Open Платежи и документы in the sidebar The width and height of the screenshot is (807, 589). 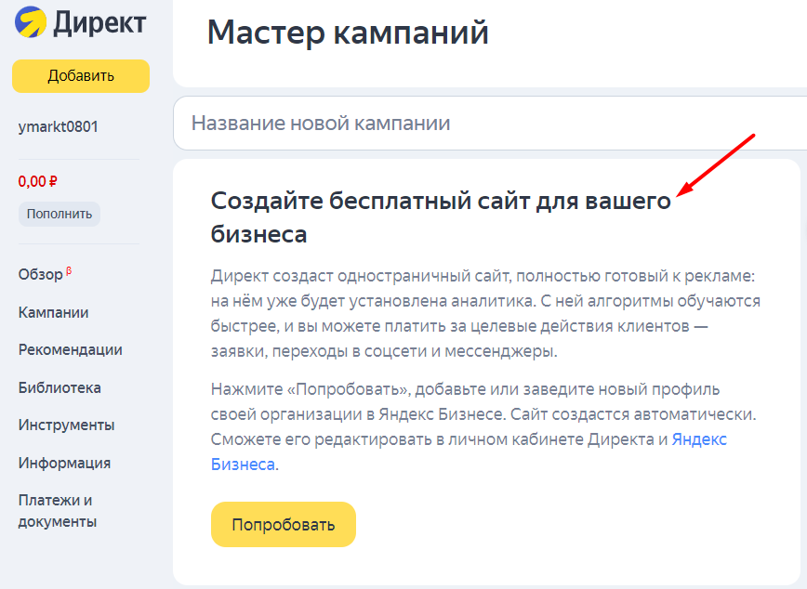(58, 511)
